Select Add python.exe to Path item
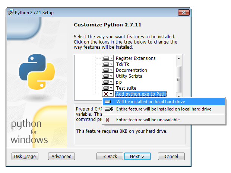This screenshot has height=173, width=231. click(x=141, y=94)
